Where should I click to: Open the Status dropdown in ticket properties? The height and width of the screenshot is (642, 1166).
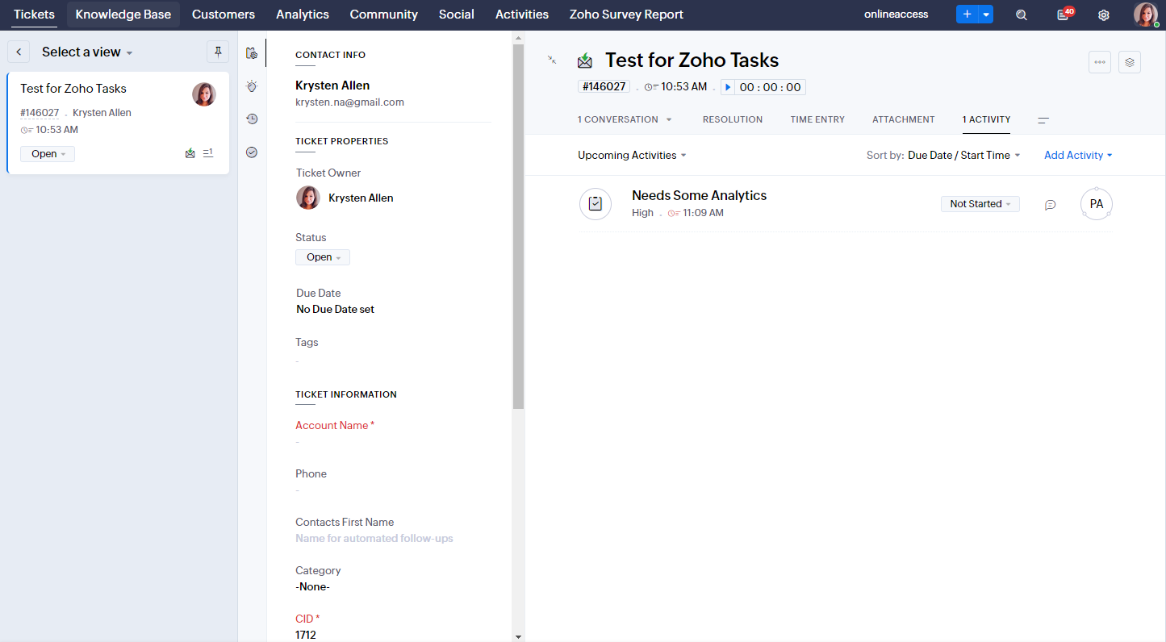[323, 257]
